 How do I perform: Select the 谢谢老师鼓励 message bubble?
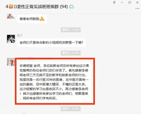pos(32,19)
